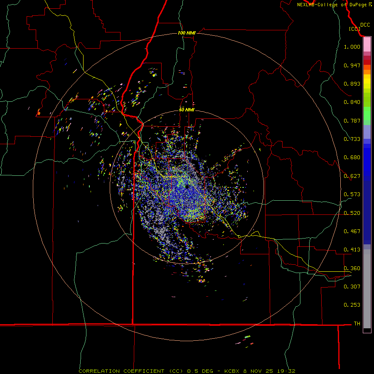Click the TH threshold label
This screenshot has width=374, height=374.
[357, 324]
